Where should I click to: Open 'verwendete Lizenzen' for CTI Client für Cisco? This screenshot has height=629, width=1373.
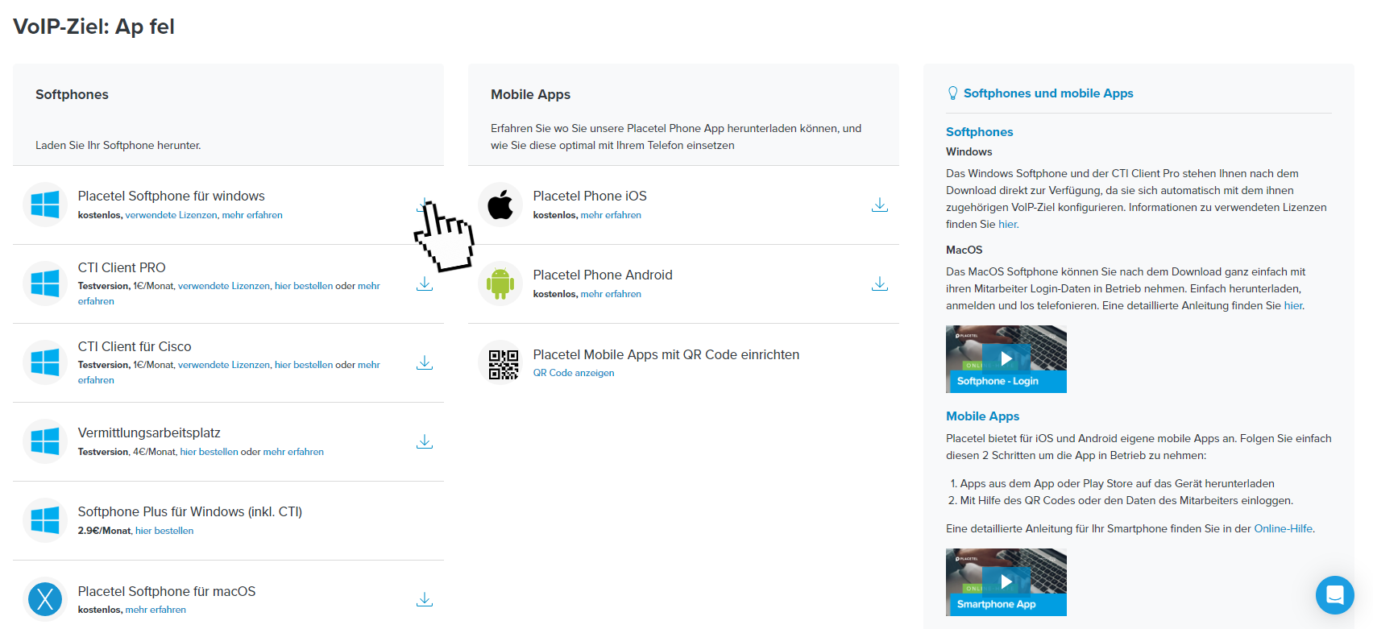[x=224, y=365]
